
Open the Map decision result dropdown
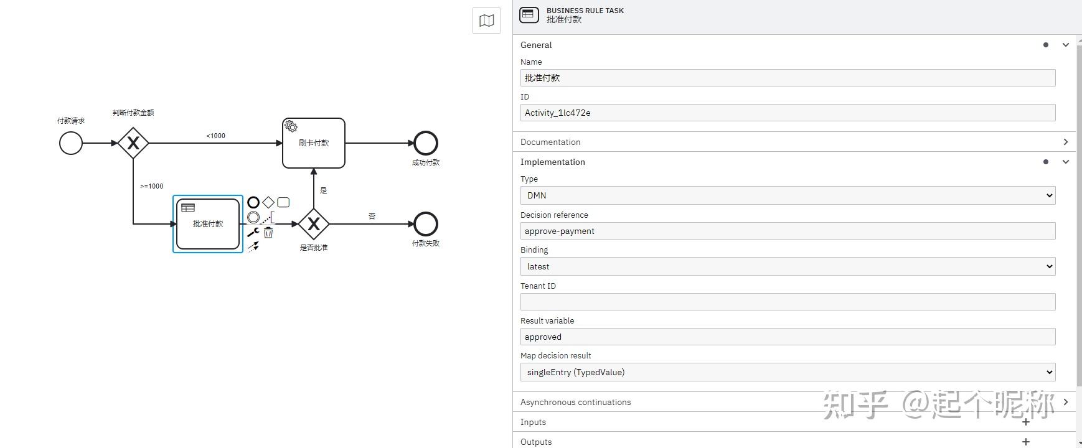[x=788, y=372]
